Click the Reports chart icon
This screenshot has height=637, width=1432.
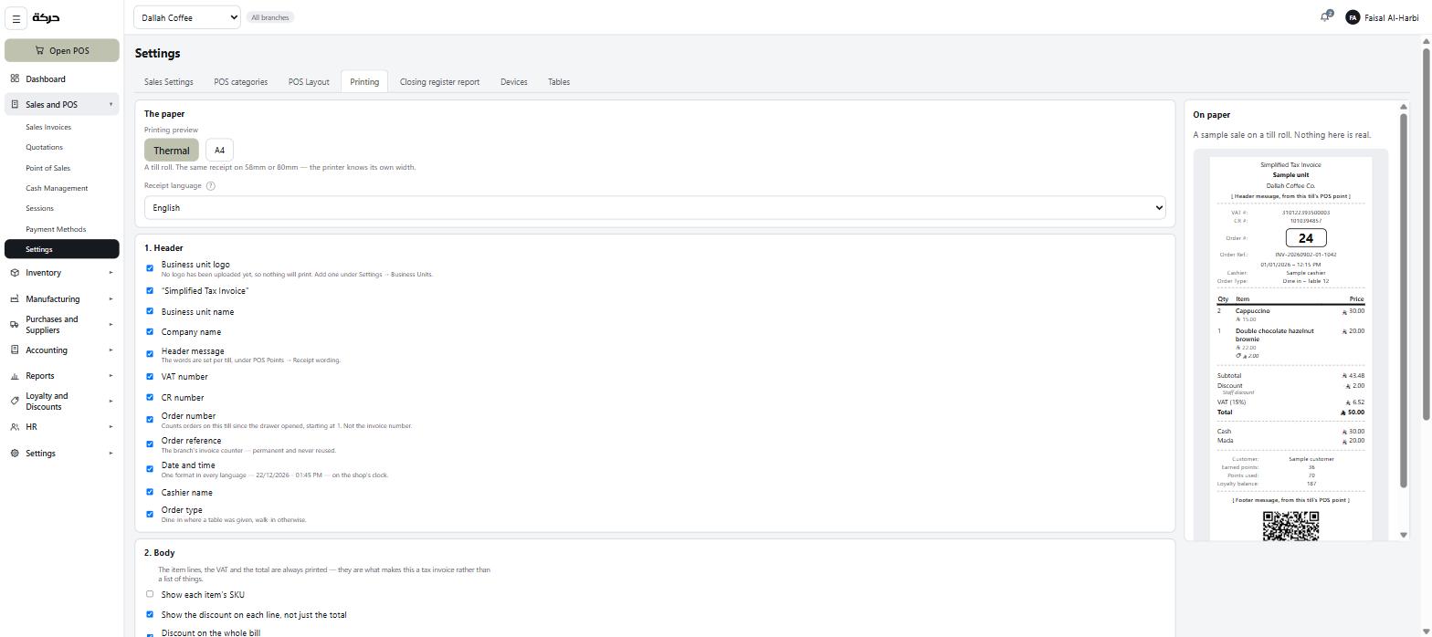coord(15,376)
